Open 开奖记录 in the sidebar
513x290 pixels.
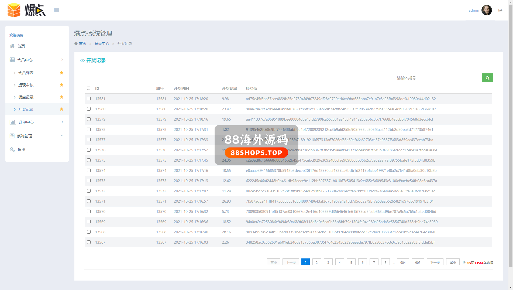coord(26,109)
